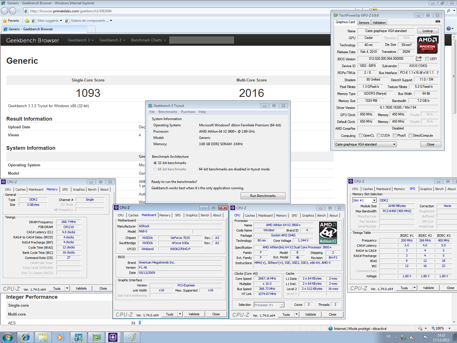Toggle the CUDA checkbox in GPU-Z
The height and width of the screenshot is (343, 457).
pyautogui.click(x=378, y=135)
